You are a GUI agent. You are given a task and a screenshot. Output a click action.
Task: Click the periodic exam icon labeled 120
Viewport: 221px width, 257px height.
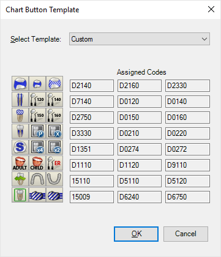click(37, 100)
